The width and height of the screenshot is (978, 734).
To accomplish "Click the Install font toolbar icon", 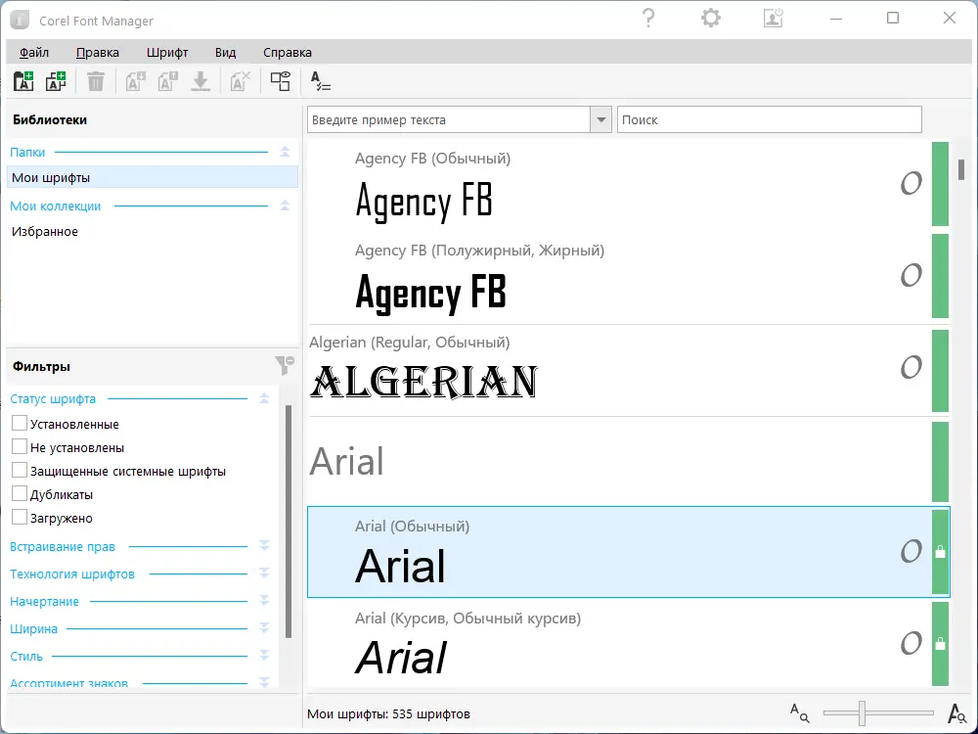I will coord(135,81).
